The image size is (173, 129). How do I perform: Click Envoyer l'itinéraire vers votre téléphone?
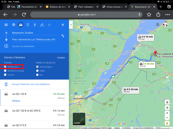tap(31, 84)
